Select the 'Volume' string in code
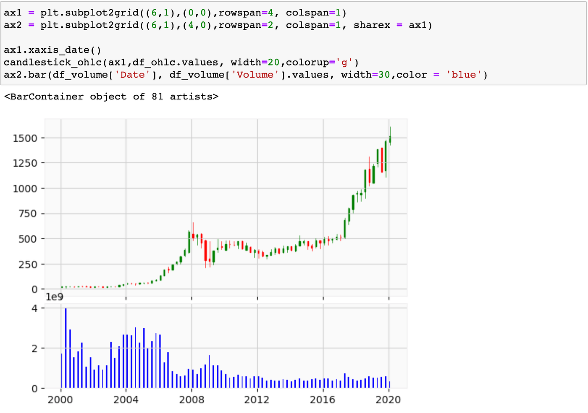588x413 pixels. coord(254,75)
